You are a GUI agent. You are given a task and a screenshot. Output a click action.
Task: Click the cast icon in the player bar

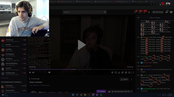click(x=116, y=72)
